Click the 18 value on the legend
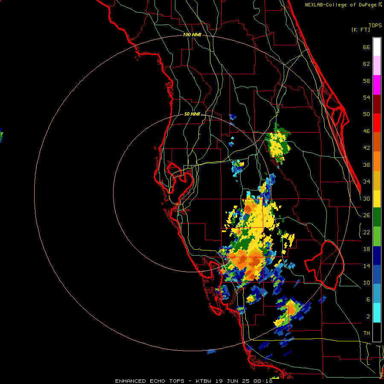Screen dimensions: 384x384 click(x=367, y=249)
